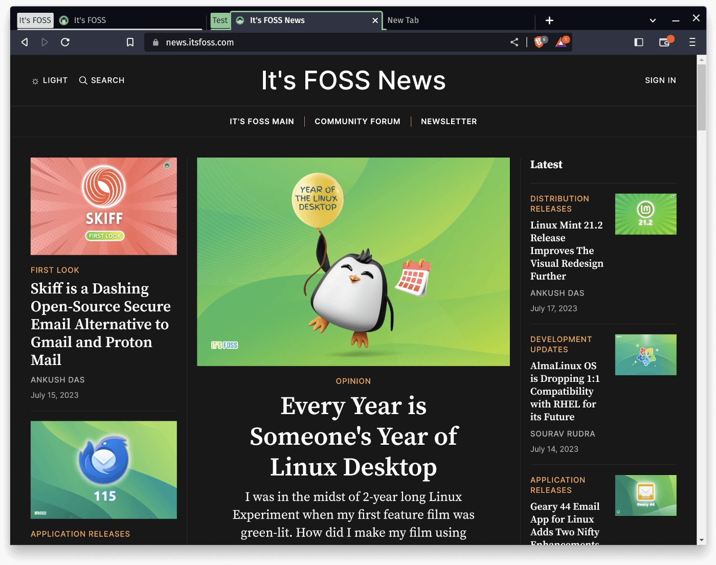The image size is (716, 565).
Task: Open Brave Shields lion icon
Action: (x=540, y=42)
